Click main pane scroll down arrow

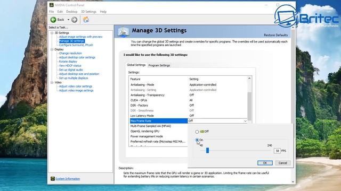pos(293,181)
